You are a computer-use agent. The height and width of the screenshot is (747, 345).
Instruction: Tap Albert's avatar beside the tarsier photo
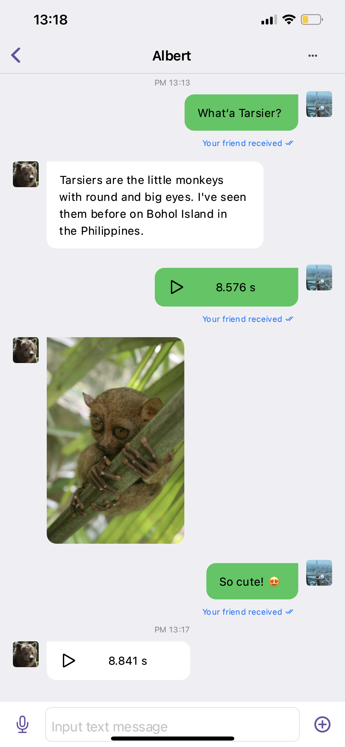click(26, 350)
